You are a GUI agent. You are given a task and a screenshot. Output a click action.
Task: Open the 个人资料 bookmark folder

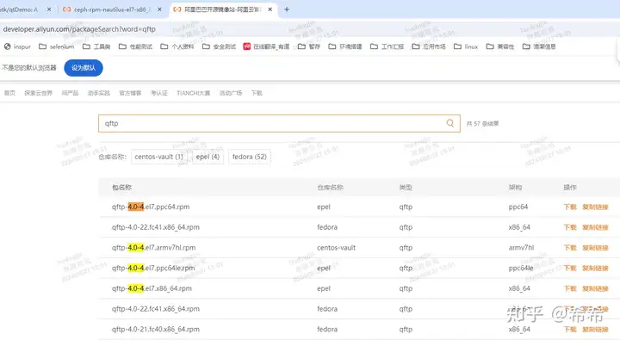(177, 46)
